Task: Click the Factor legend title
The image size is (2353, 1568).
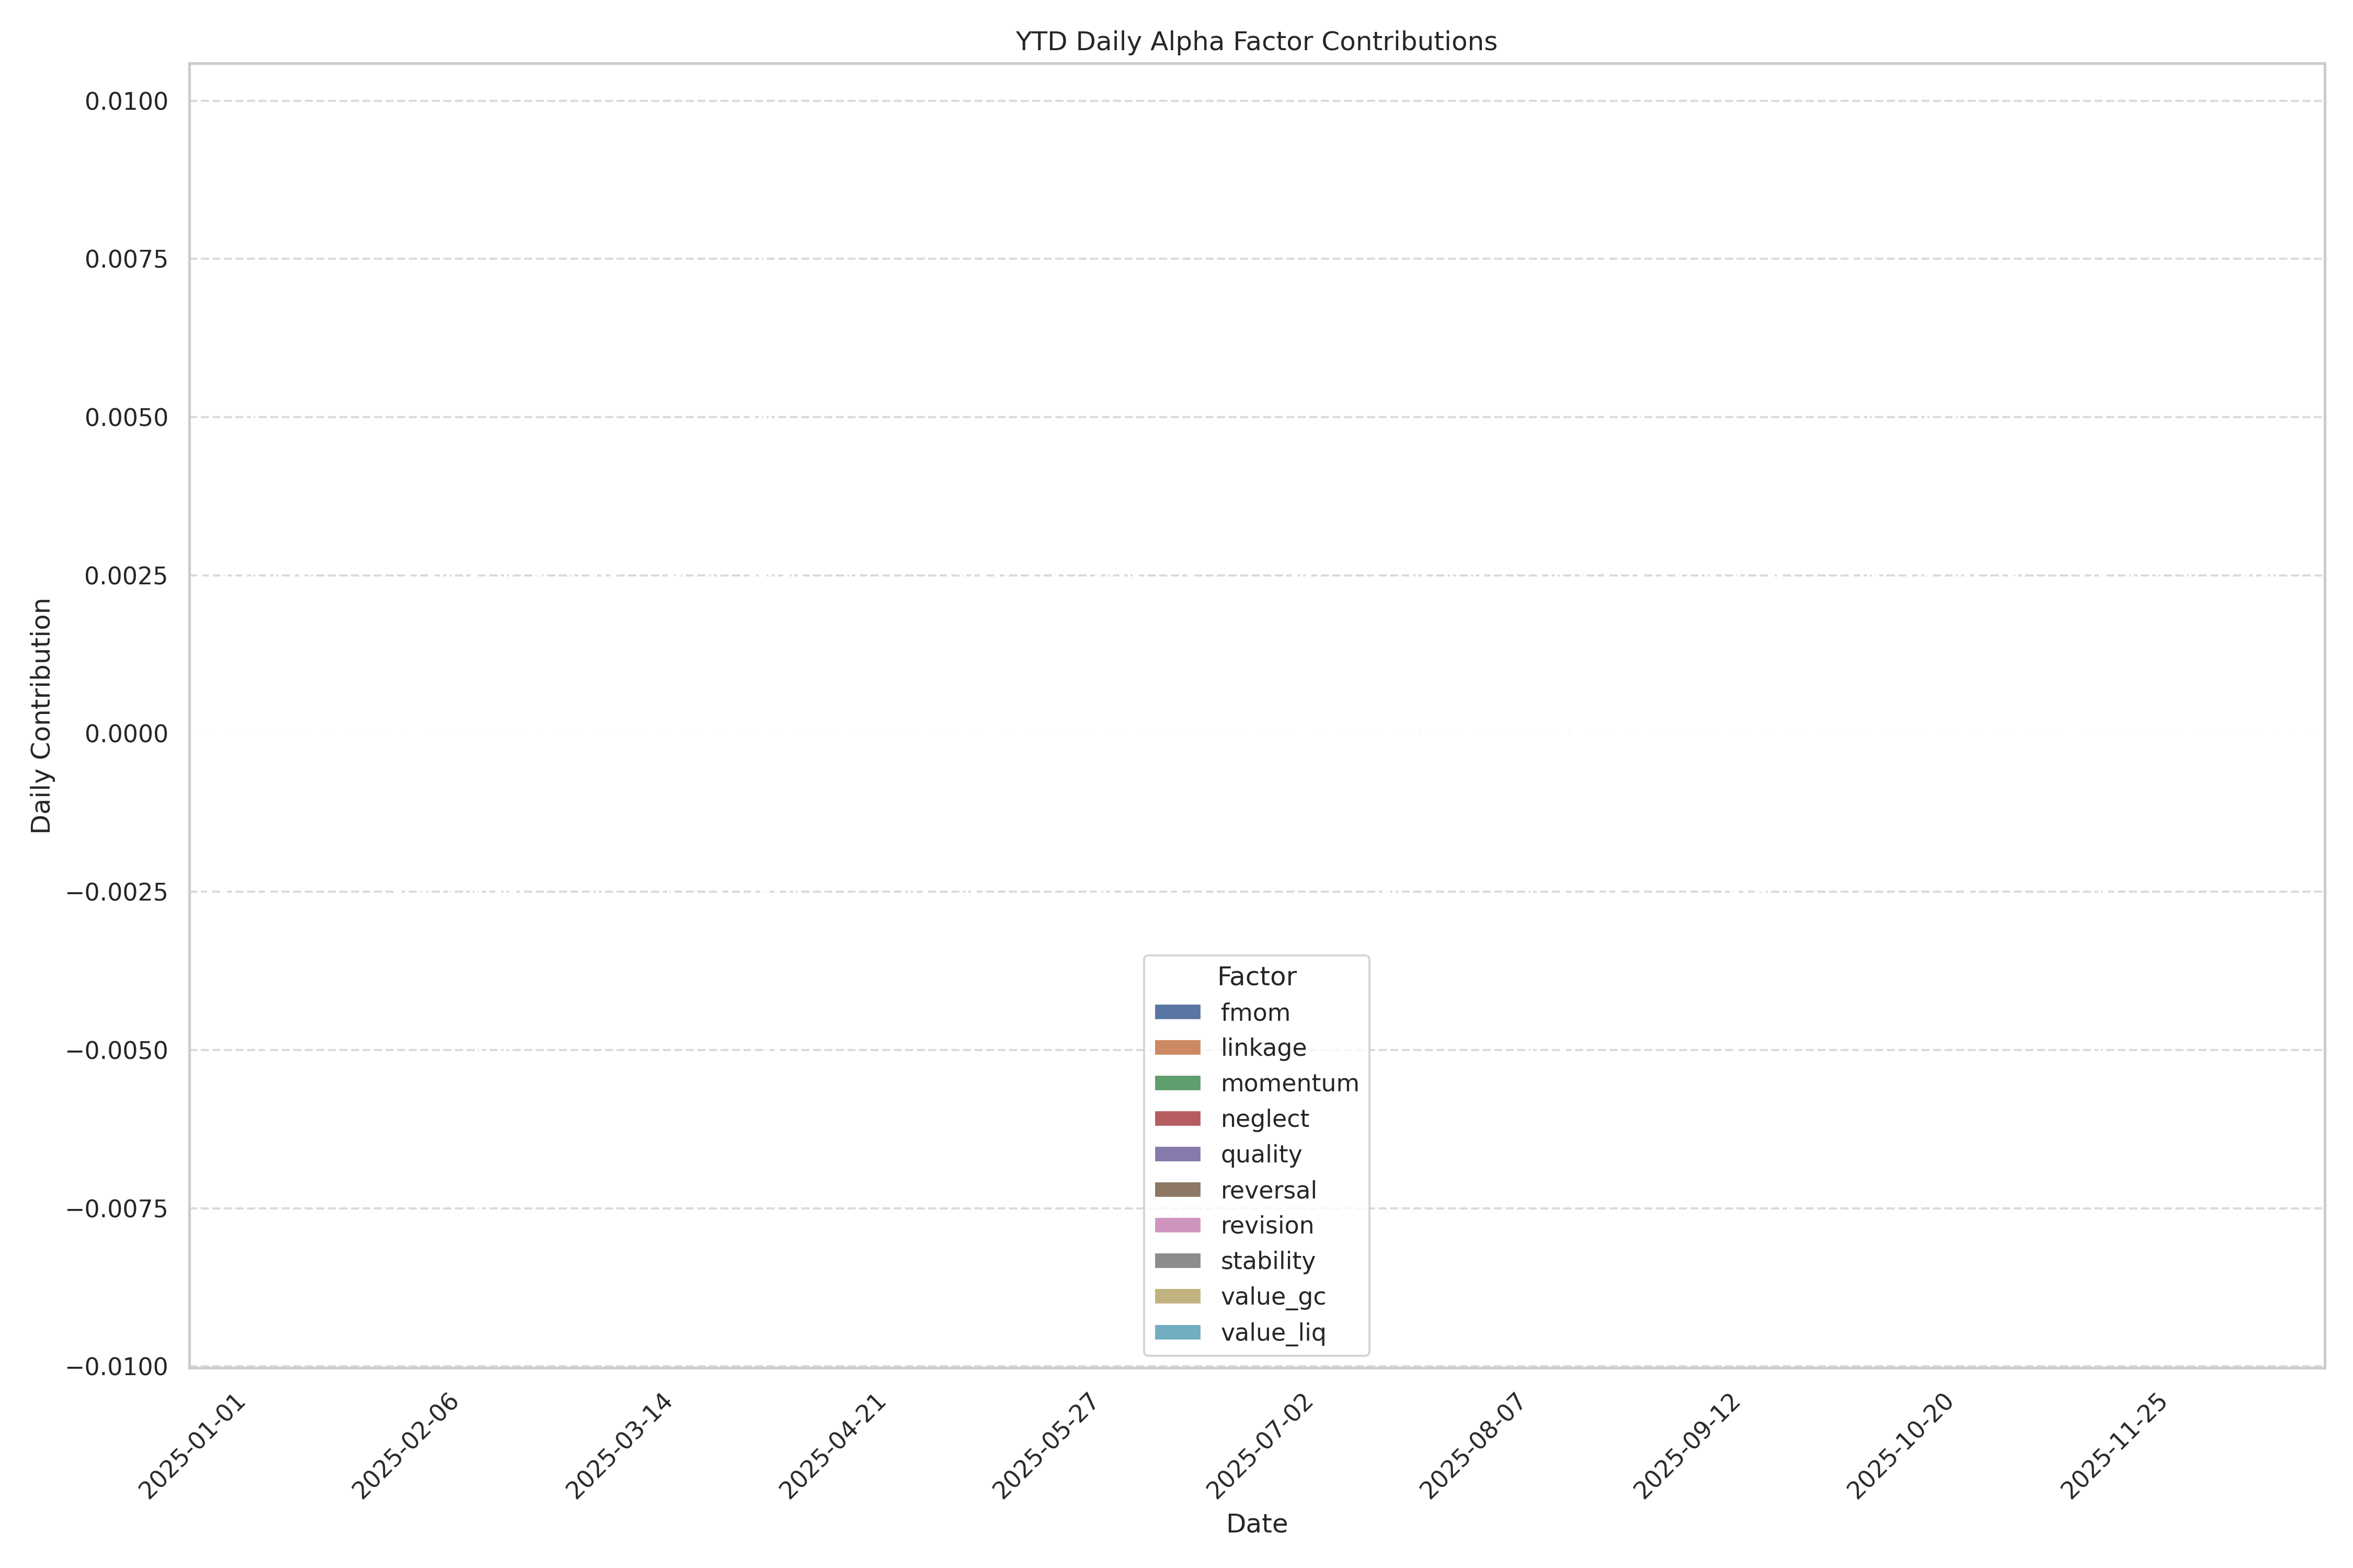Action: tap(1257, 976)
